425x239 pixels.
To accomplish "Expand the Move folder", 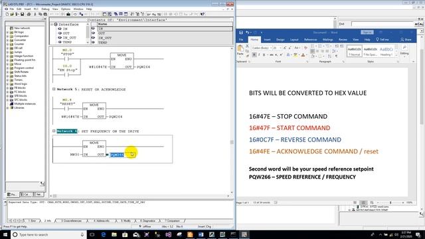I will click(7, 64).
